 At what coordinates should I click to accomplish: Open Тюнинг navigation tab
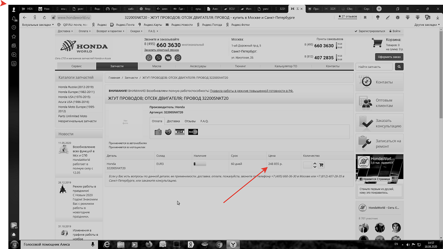tap(240, 66)
